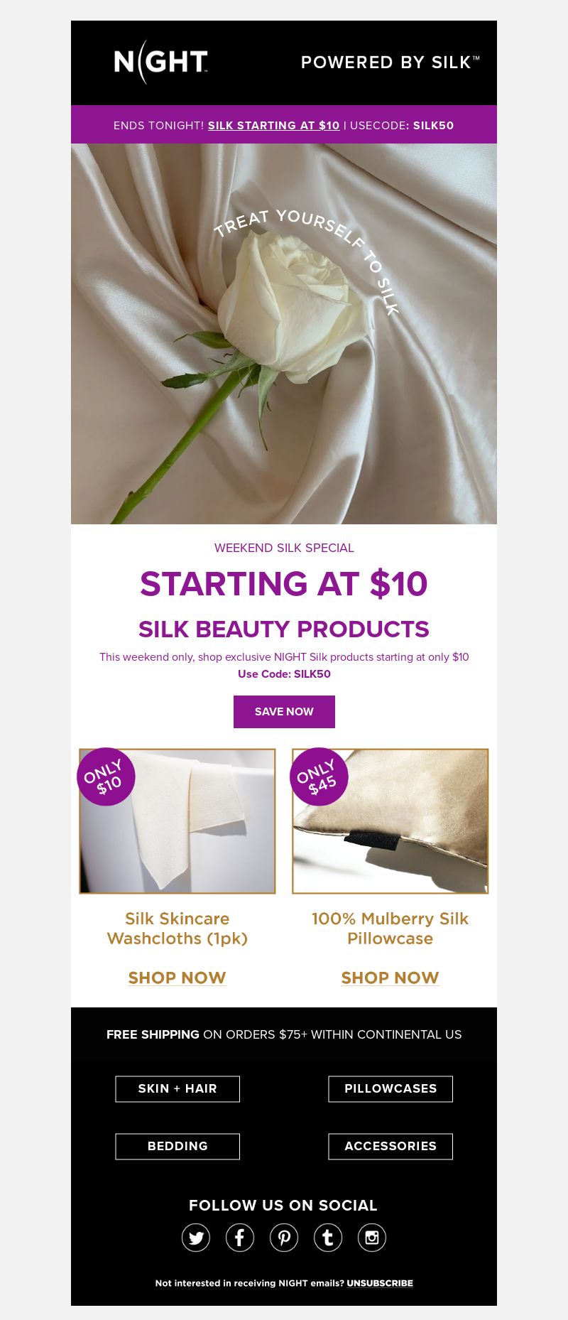Image resolution: width=568 pixels, height=1320 pixels.
Task: Open the silk washcloth product image
Action: coord(177,821)
